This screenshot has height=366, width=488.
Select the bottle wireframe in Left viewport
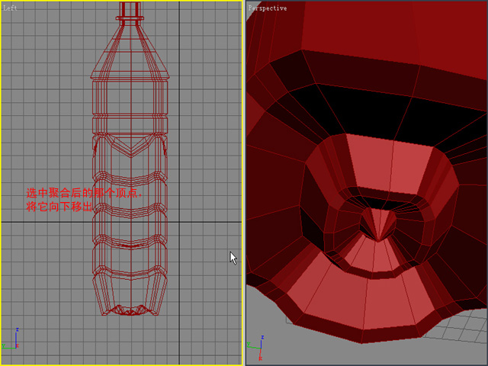pos(130,159)
